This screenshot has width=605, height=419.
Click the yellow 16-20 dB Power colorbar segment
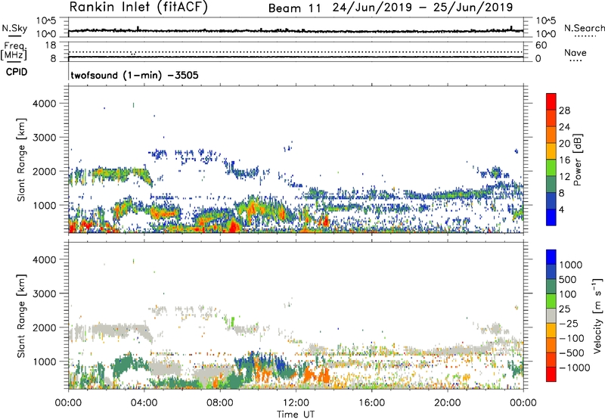tap(551, 151)
